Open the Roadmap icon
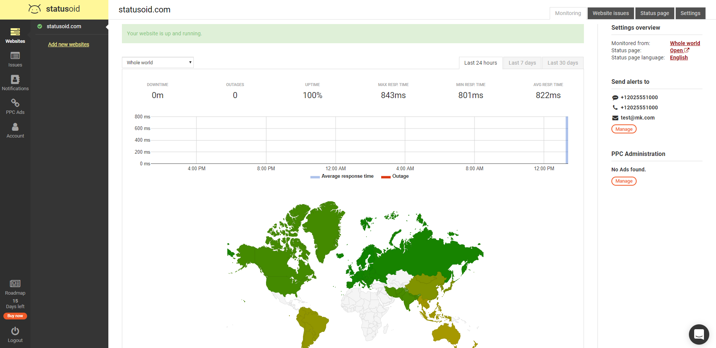This screenshot has height=348, width=716. [15, 284]
